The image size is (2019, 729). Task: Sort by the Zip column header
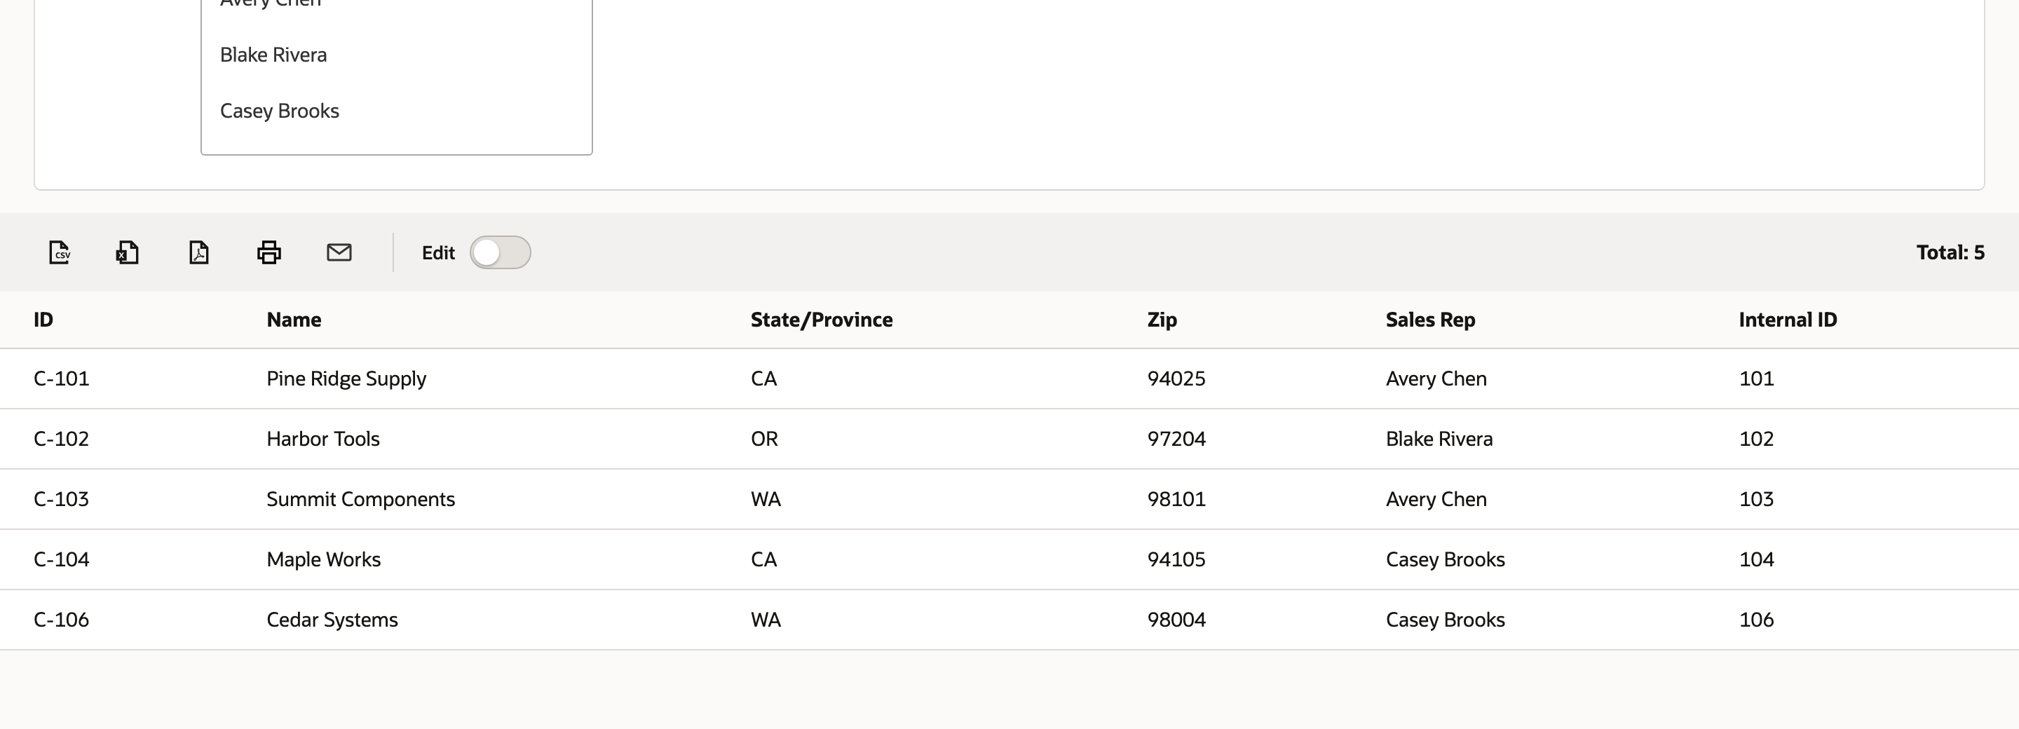pyautogui.click(x=1162, y=320)
